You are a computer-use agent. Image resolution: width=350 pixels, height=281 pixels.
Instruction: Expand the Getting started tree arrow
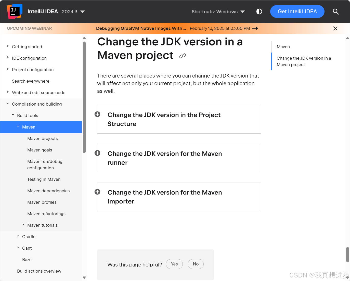[x=8, y=46]
